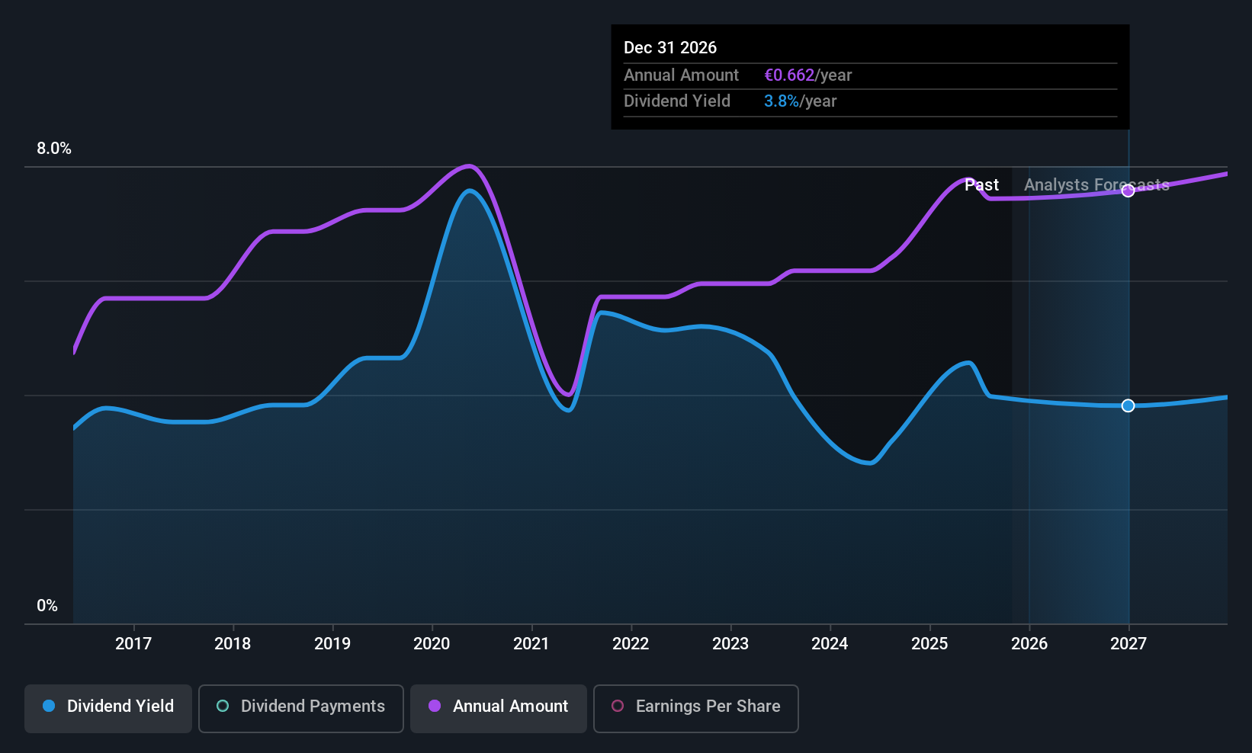Click the 2024 dip of the Dividend Yield curve
Viewport: 1252px width, 753px height.
pyautogui.click(x=865, y=464)
